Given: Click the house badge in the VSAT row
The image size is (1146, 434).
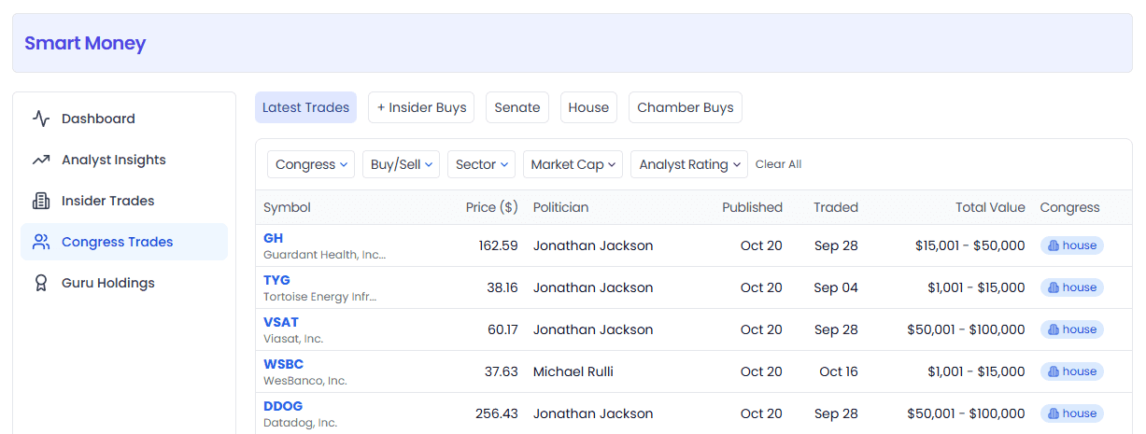Looking at the screenshot, I should 1072,329.
